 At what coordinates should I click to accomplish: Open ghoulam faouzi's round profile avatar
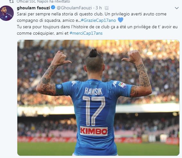point(7,13)
